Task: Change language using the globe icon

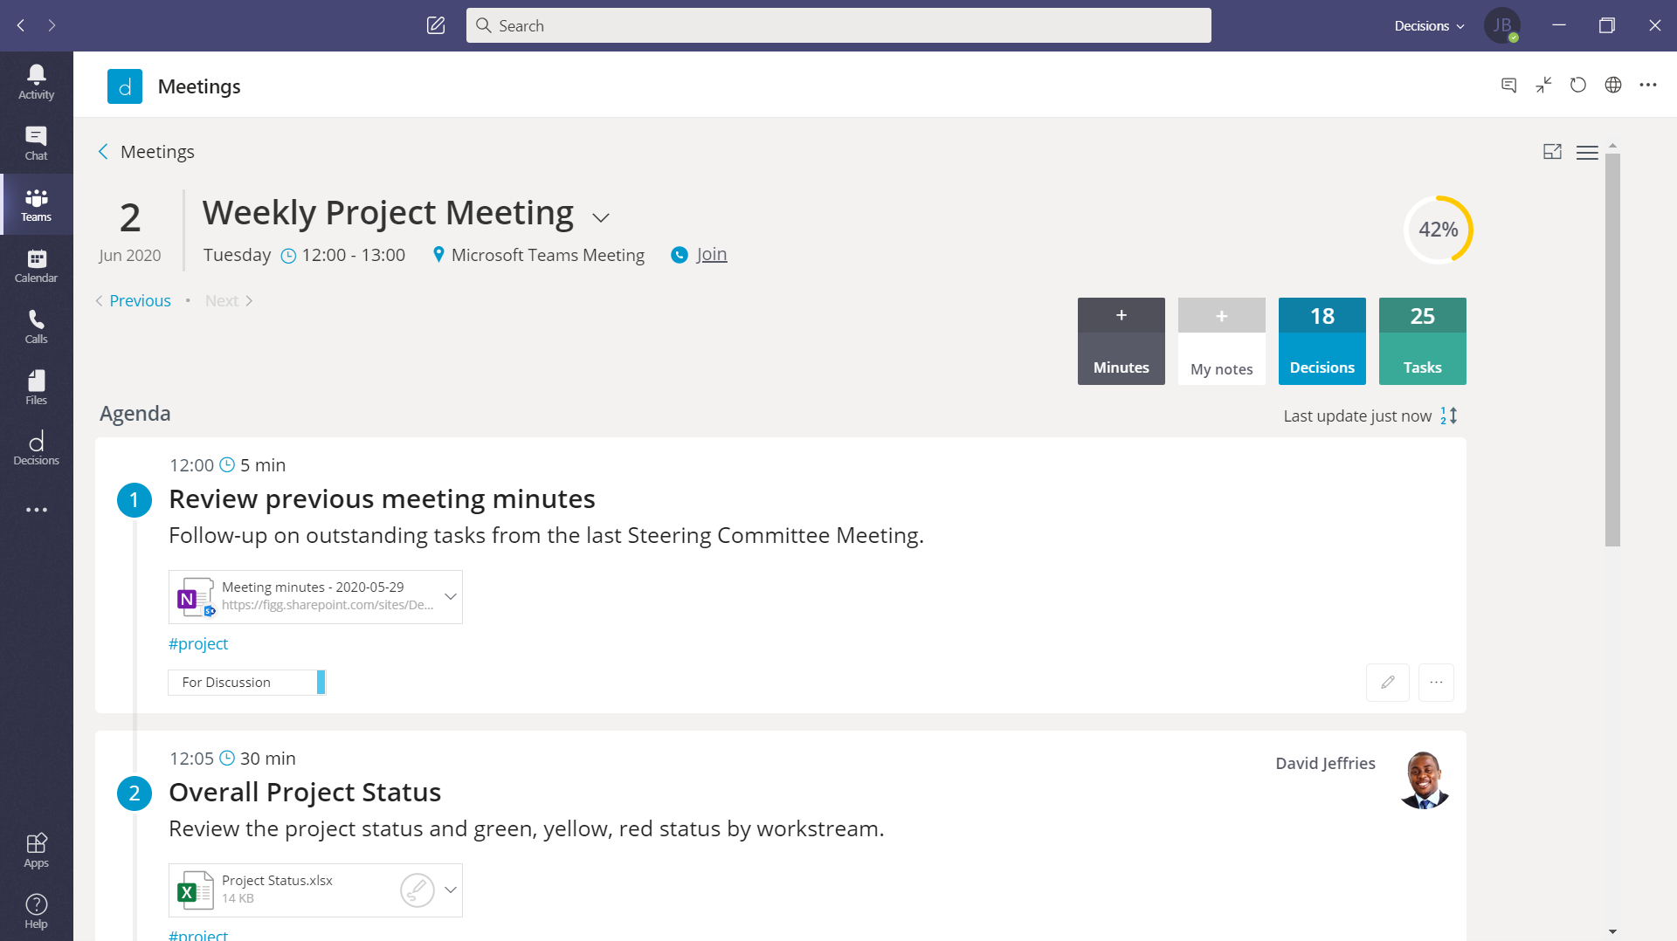Action: 1613,85
